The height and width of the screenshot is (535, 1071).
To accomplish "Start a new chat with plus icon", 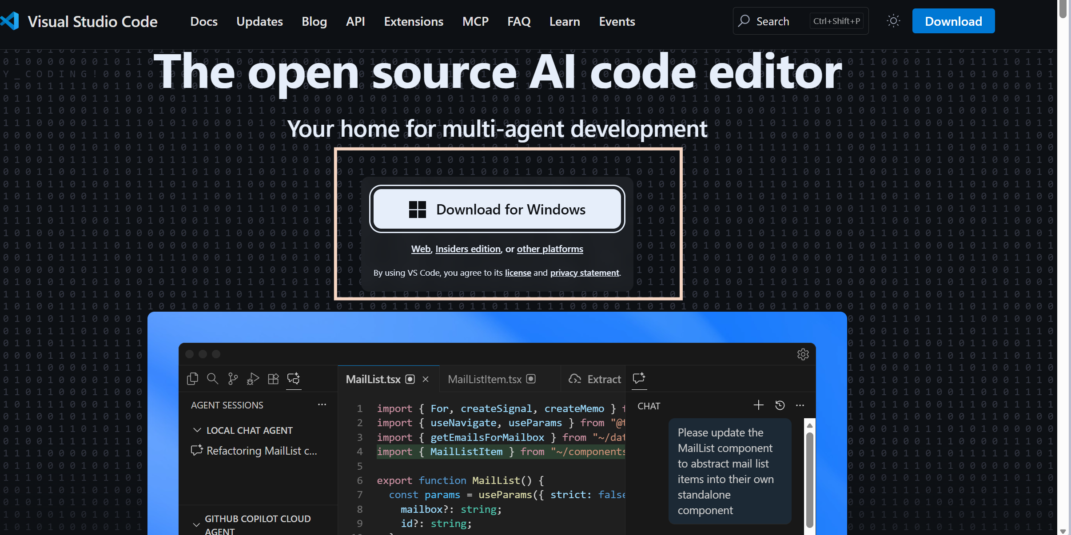I will pos(759,405).
